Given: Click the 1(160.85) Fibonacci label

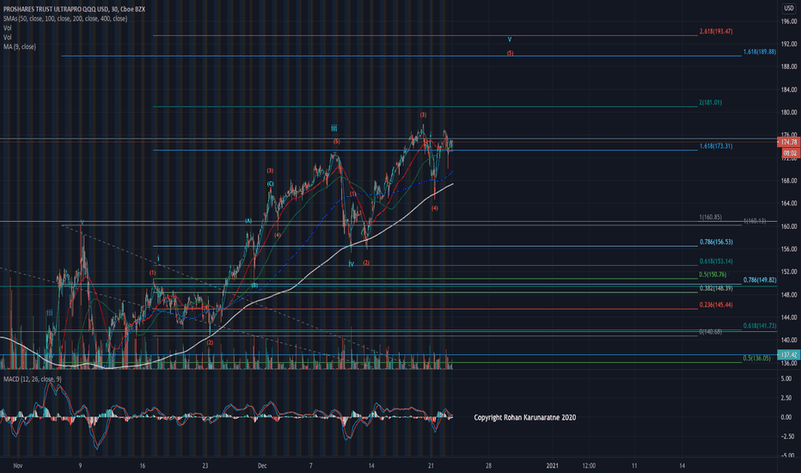Looking at the screenshot, I should pos(710,217).
